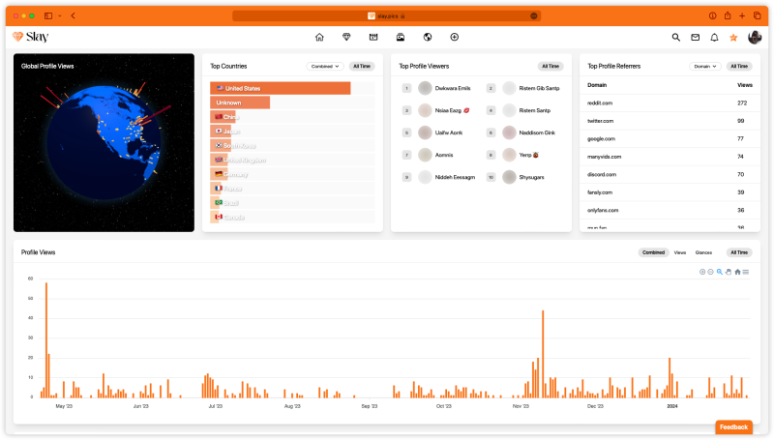This screenshot has width=774, height=440.
Task: Click the Unknown country bar
Action: [240, 103]
